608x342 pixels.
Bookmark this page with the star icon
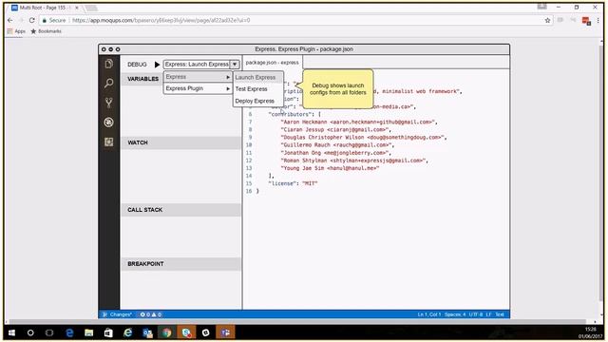pyautogui.click(x=547, y=20)
